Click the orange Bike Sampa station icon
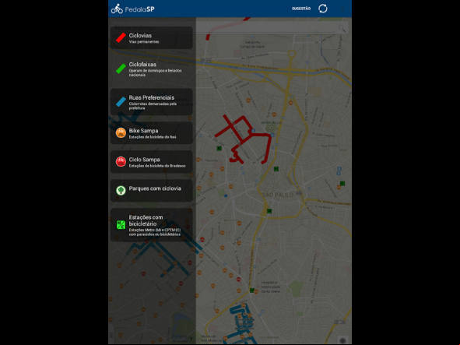Screen dimensions: 460x345 point(121,132)
